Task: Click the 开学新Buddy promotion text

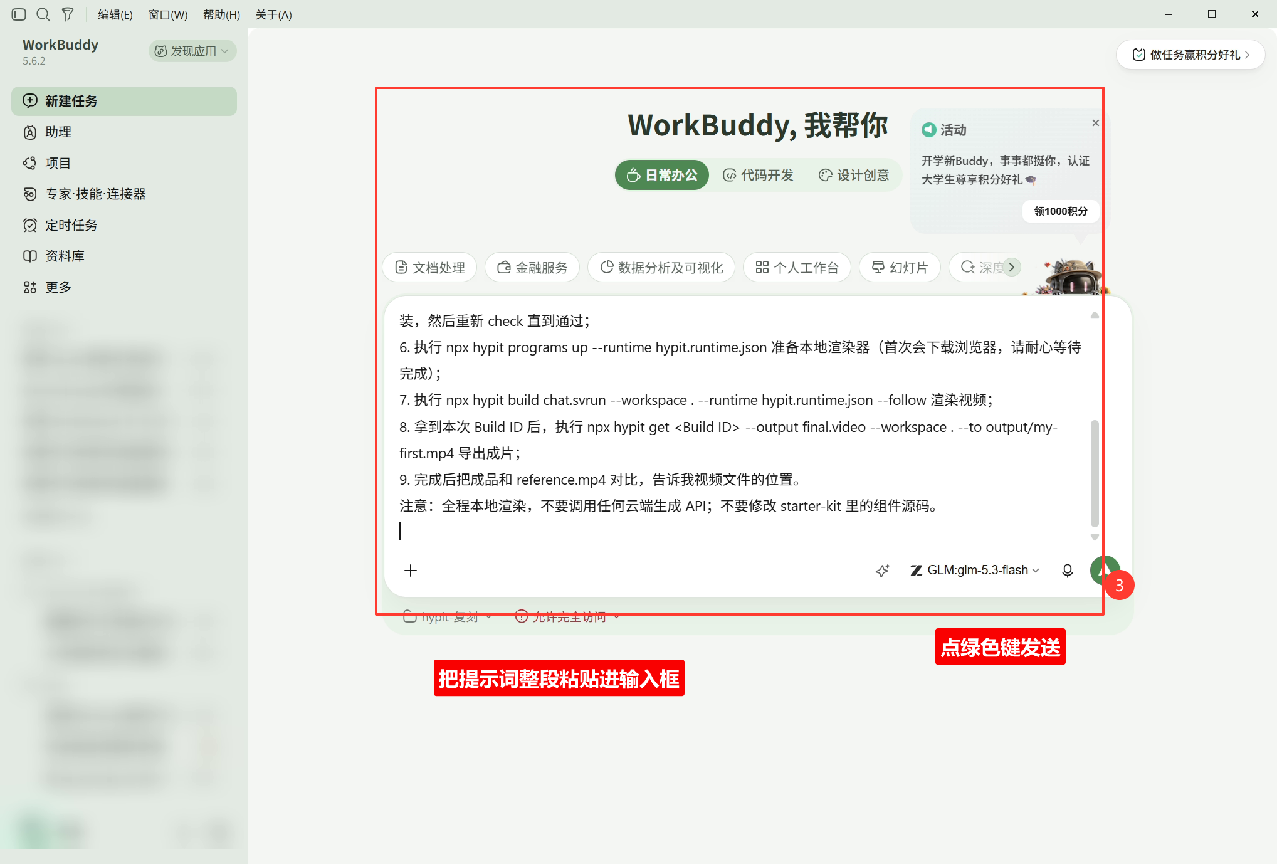Action: click(x=1005, y=170)
